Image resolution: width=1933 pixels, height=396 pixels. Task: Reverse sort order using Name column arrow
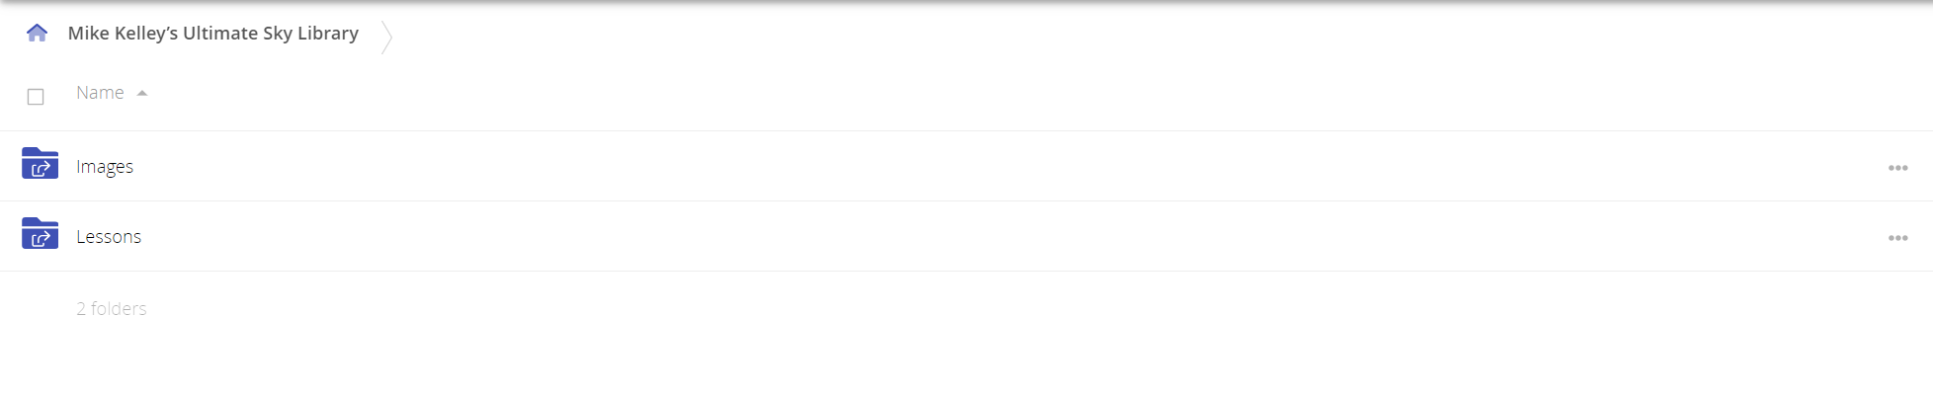tap(142, 93)
